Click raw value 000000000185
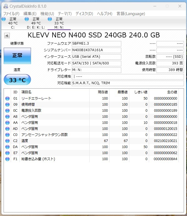187x216 pixels. tap(166, 105)
